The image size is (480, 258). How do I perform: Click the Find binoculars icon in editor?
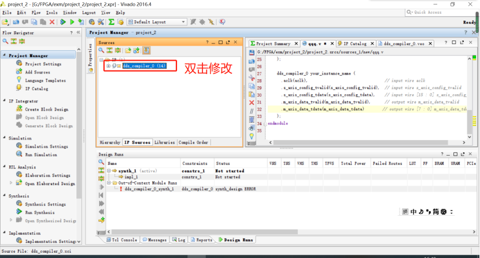[252, 128]
